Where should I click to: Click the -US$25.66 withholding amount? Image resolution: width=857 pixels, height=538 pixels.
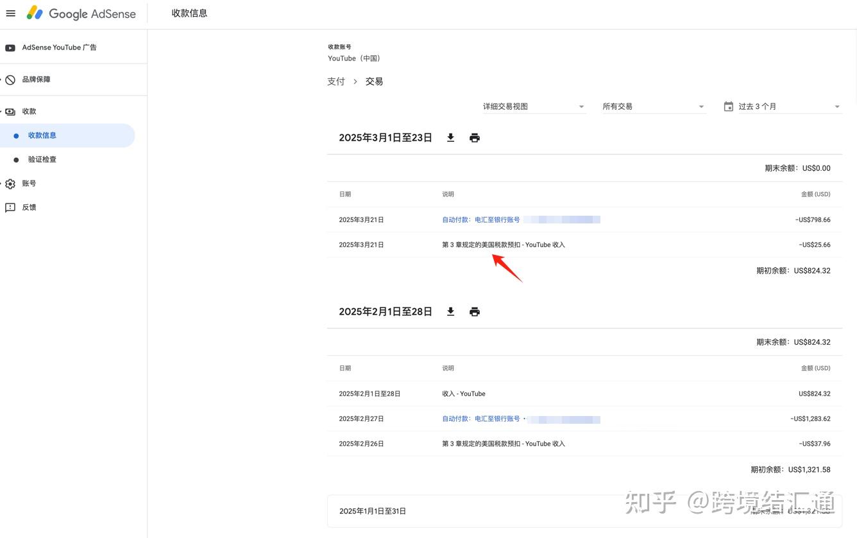tap(815, 245)
